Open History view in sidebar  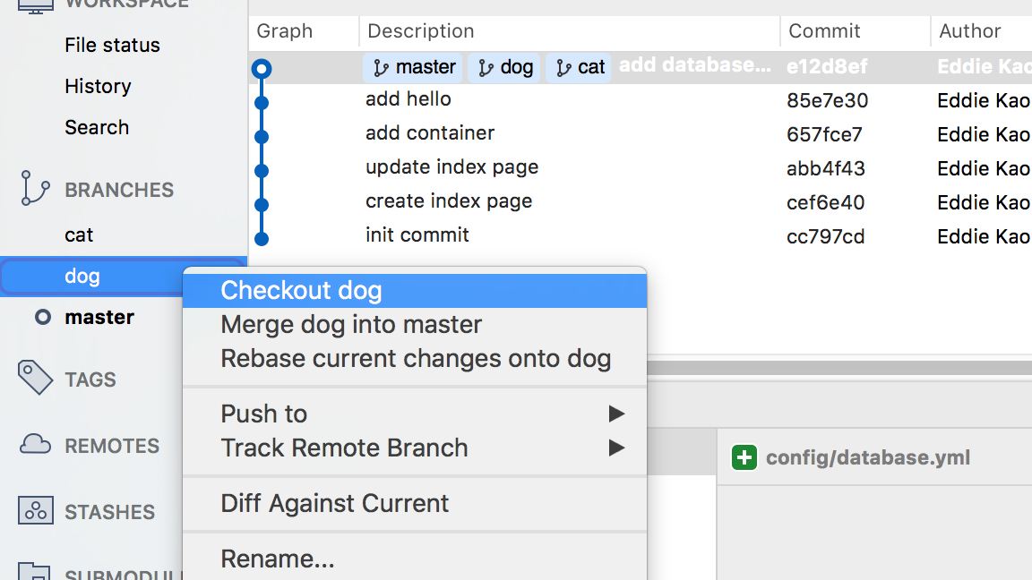98,86
